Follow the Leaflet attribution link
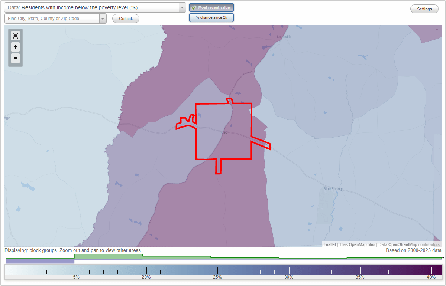Image resolution: width=446 pixels, height=286 pixels. point(329,244)
